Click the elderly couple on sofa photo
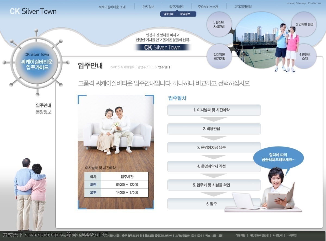The image size is (326, 241). (x=116, y=152)
